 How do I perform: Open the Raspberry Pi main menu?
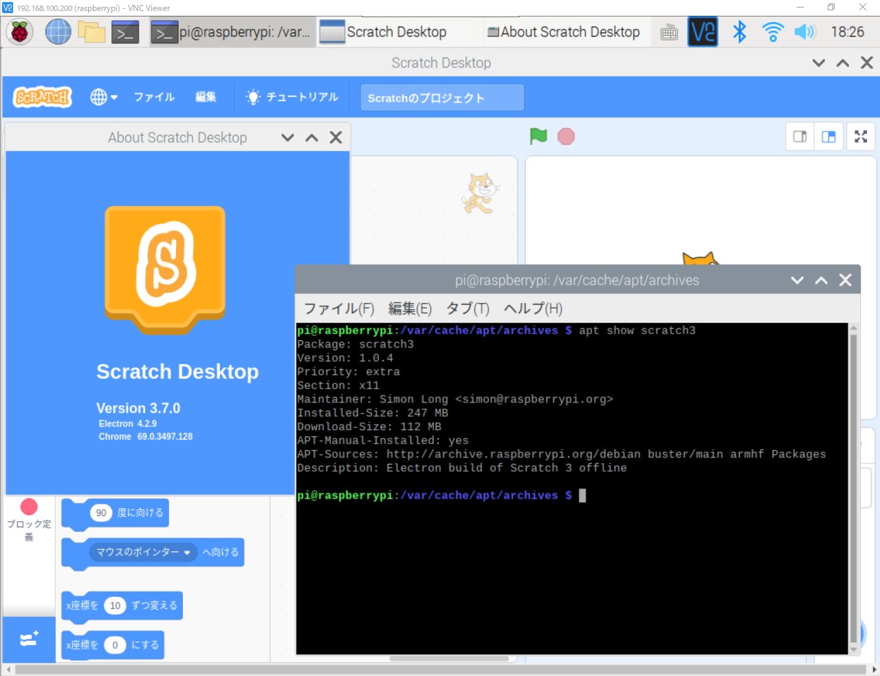[20, 32]
